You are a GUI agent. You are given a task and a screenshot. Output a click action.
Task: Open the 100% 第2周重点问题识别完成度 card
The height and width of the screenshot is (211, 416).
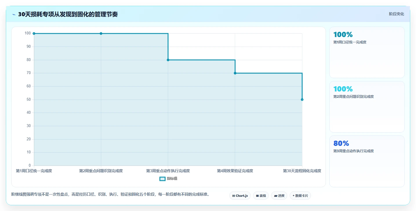[367, 107]
